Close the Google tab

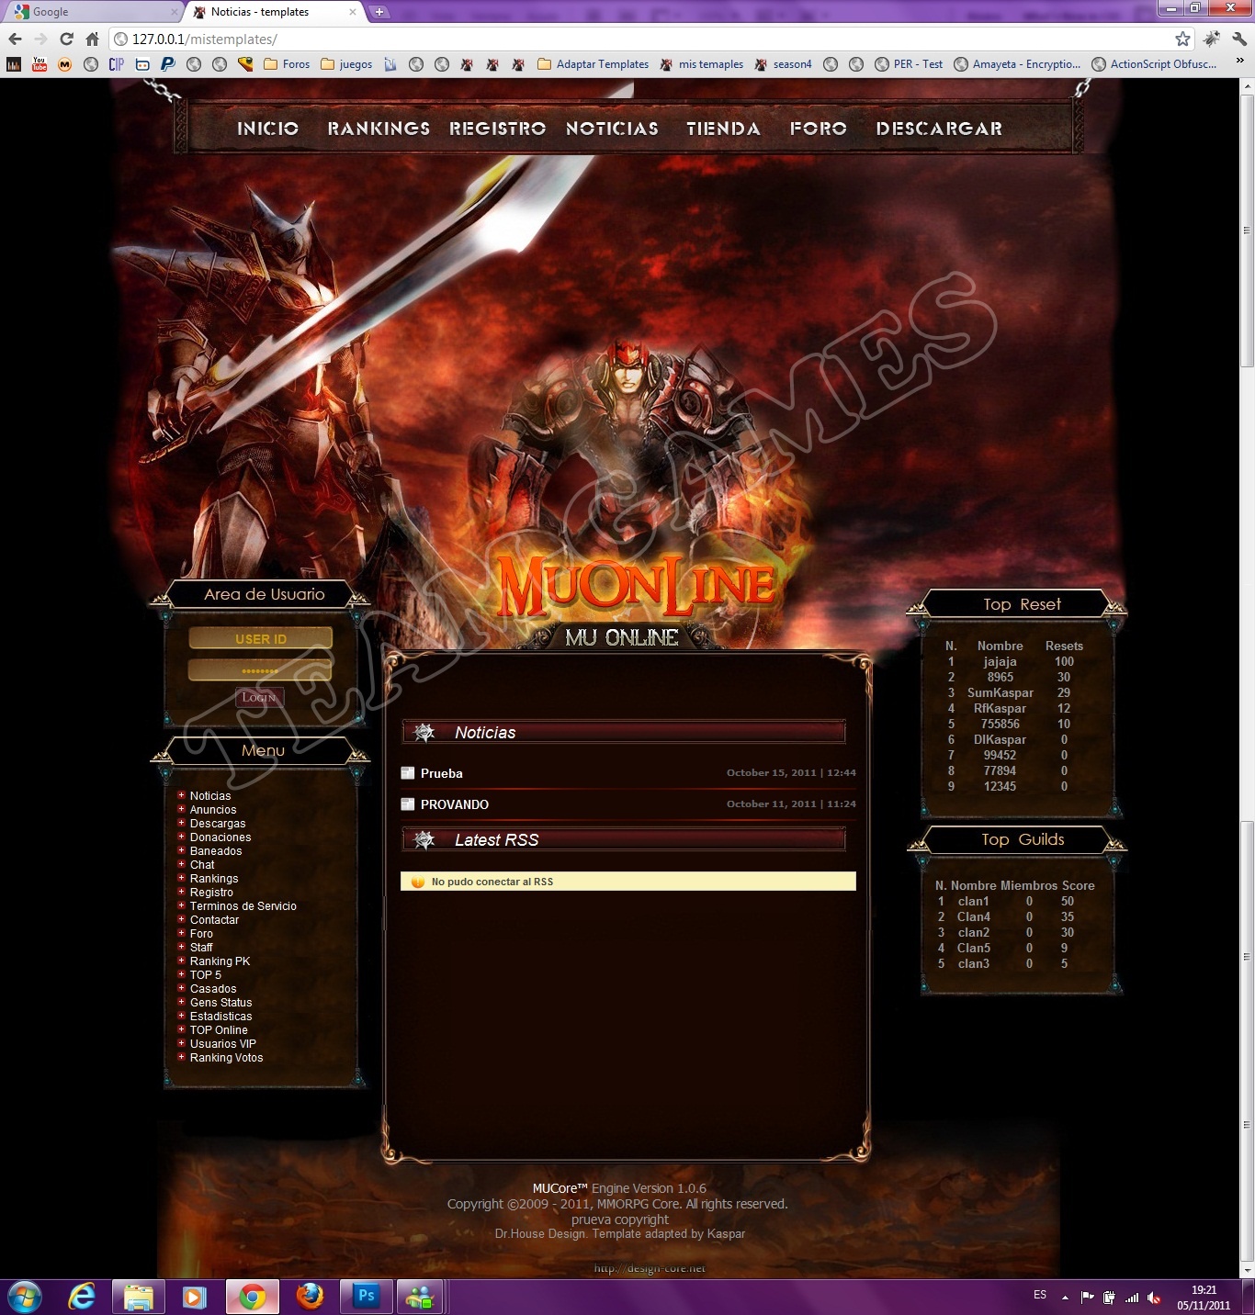click(x=175, y=12)
